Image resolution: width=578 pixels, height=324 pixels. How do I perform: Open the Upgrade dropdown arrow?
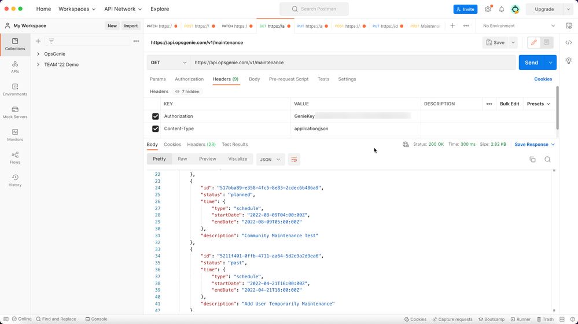click(x=568, y=9)
